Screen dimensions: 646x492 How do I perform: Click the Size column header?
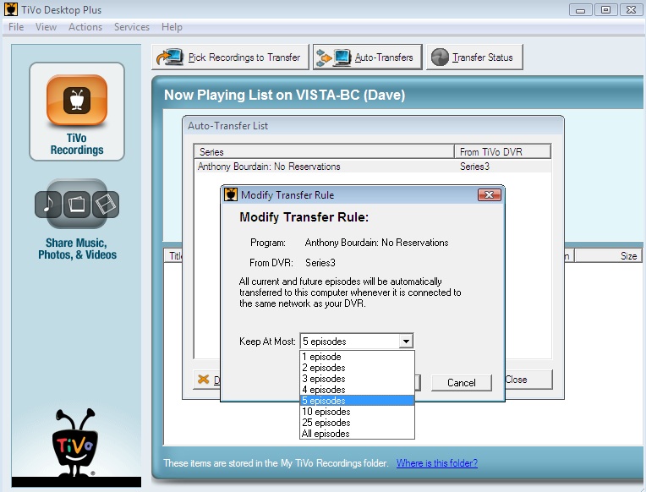608,256
